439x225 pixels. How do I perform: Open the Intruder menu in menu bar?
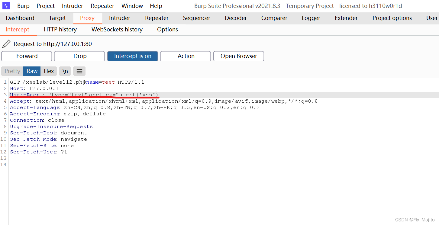click(72, 6)
